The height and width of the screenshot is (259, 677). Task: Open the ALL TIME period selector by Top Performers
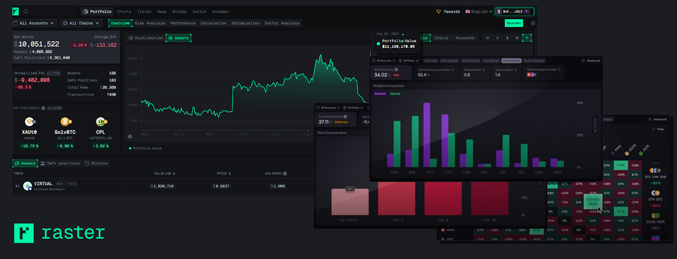click(54, 108)
